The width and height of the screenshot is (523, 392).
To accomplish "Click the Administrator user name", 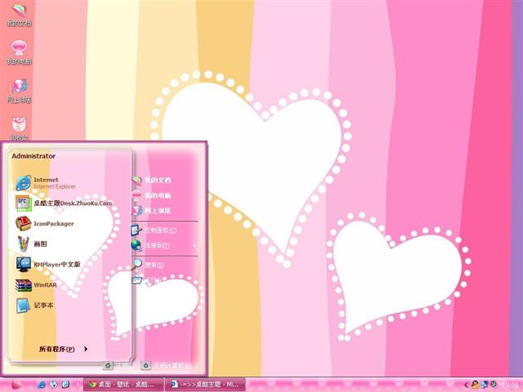I will [34, 156].
